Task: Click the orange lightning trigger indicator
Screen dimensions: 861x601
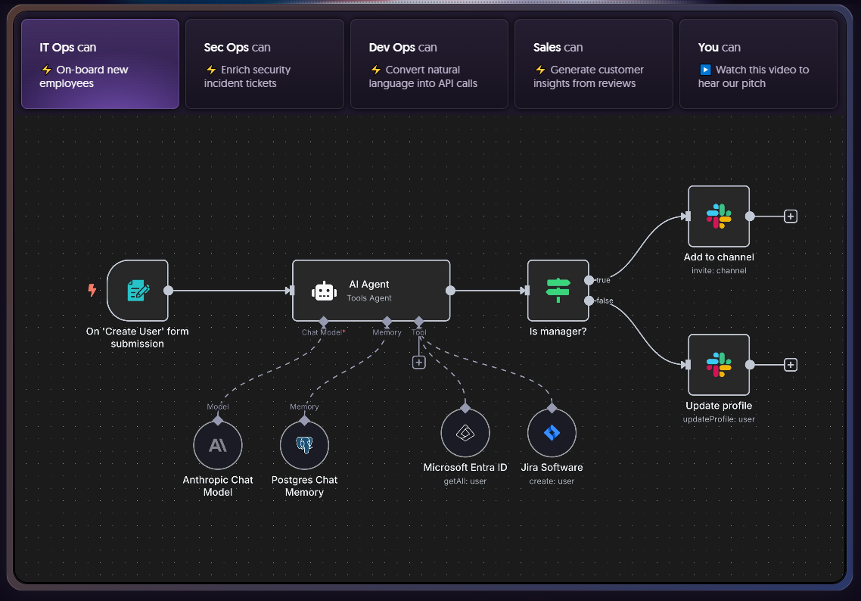Action: [x=92, y=290]
